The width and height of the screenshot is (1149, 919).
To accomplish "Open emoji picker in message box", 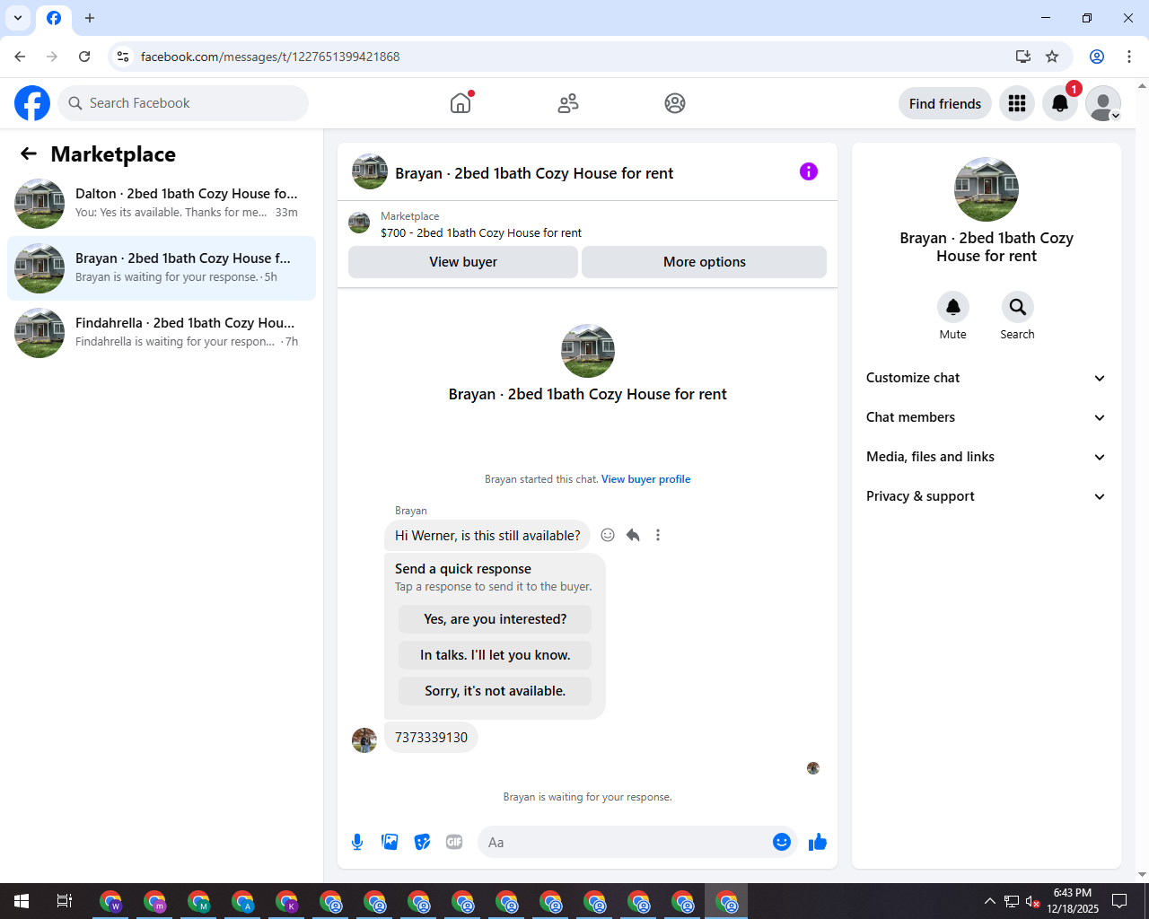I will pos(782,842).
